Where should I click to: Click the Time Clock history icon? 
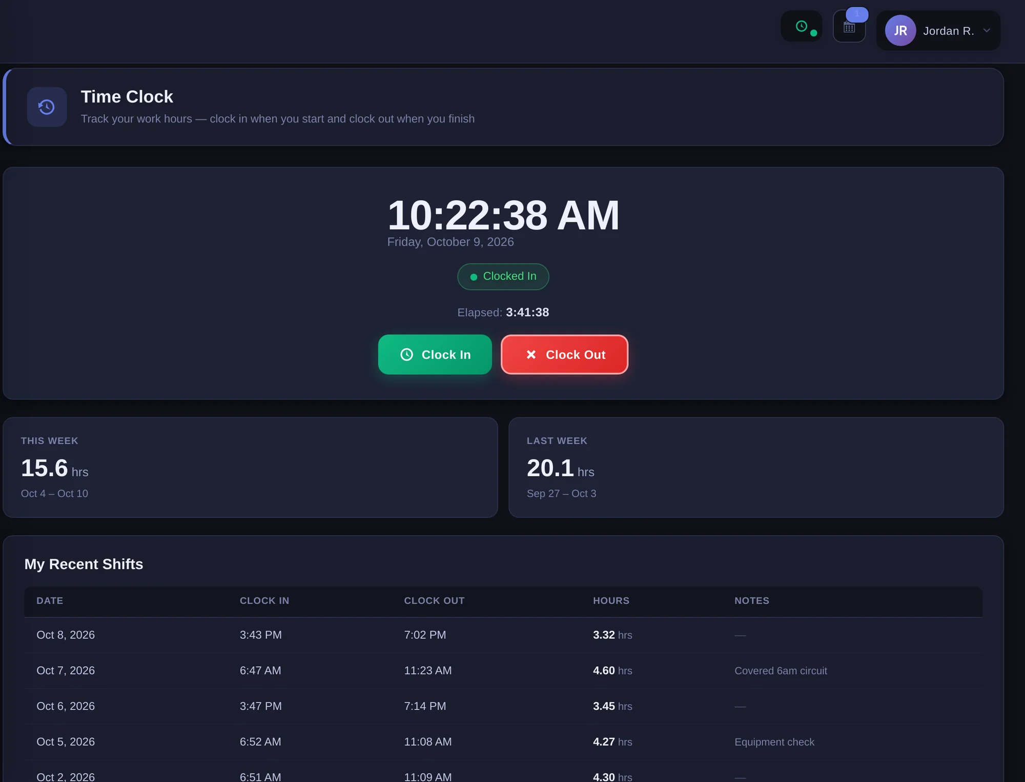coord(47,107)
